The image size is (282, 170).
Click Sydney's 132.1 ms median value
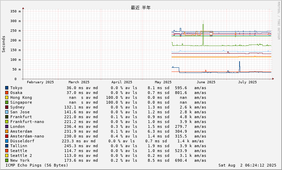(x=74, y=107)
